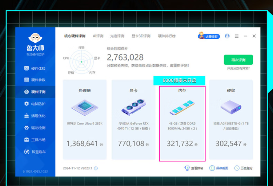The height and width of the screenshot is (186, 273).
Task: Select 硬件评测 in the sidebar
Action: 35,92
